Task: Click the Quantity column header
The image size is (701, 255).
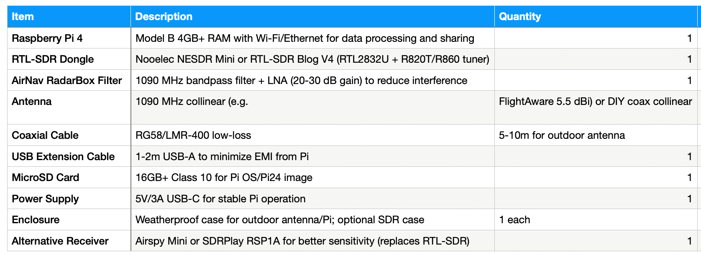Action: pyautogui.click(x=520, y=17)
